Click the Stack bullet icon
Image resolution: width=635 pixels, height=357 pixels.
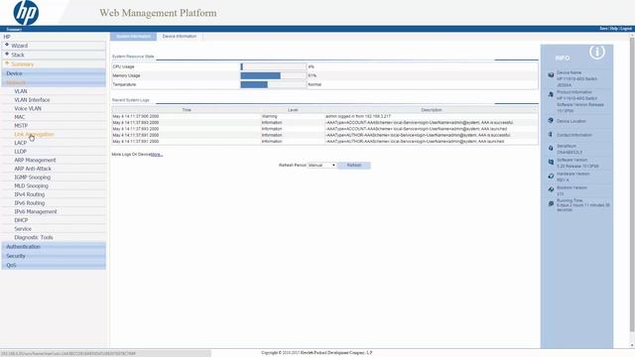[x=7, y=54]
